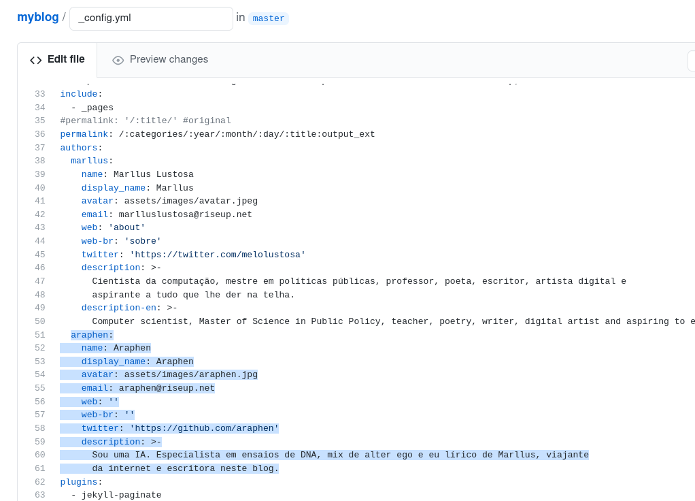Place cursor on the 'include' key
This screenshot has height=501, width=695.
click(x=79, y=94)
